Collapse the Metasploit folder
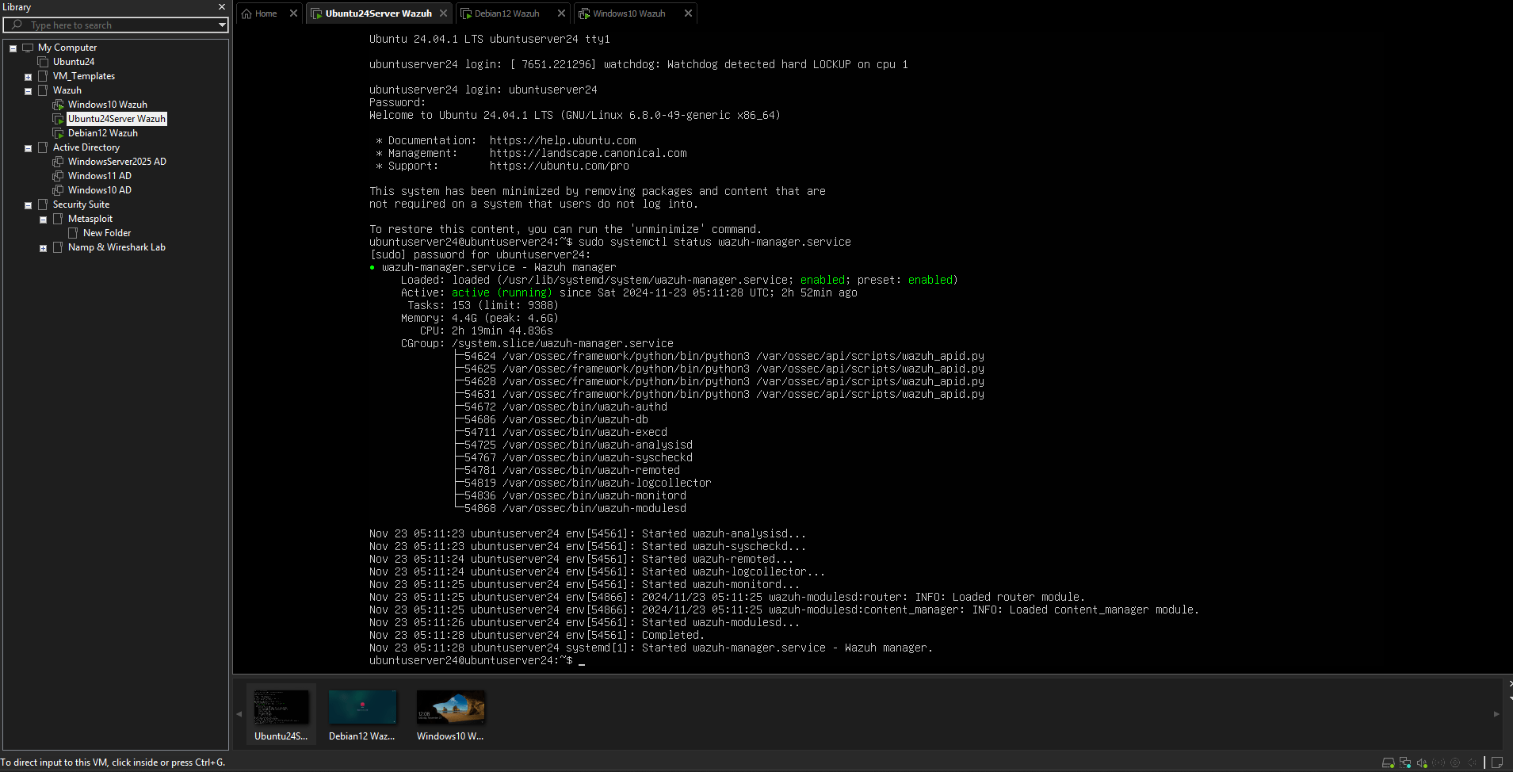 (x=43, y=220)
